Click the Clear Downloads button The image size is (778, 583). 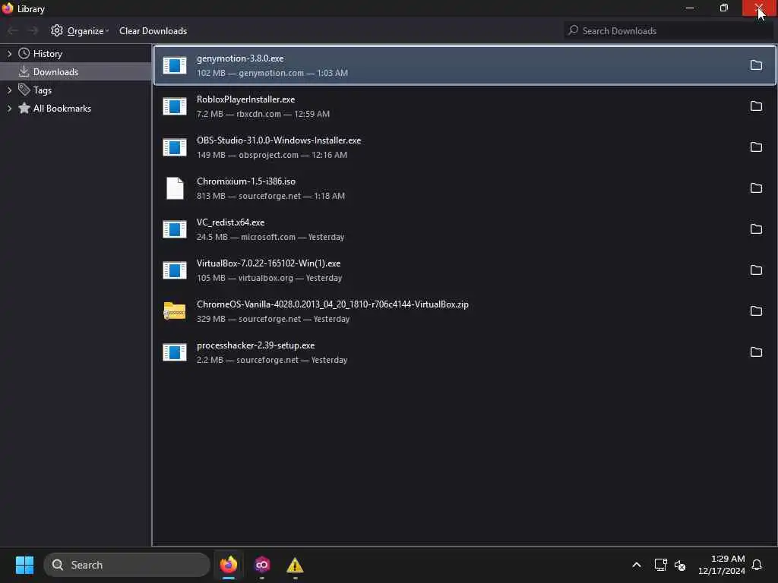[x=153, y=30]
